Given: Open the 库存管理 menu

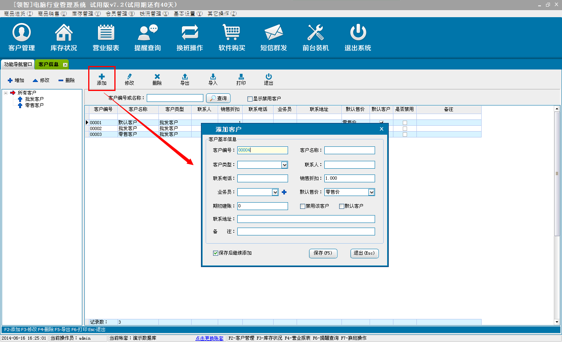Looking at the screenshot, I should coord(86,14).
